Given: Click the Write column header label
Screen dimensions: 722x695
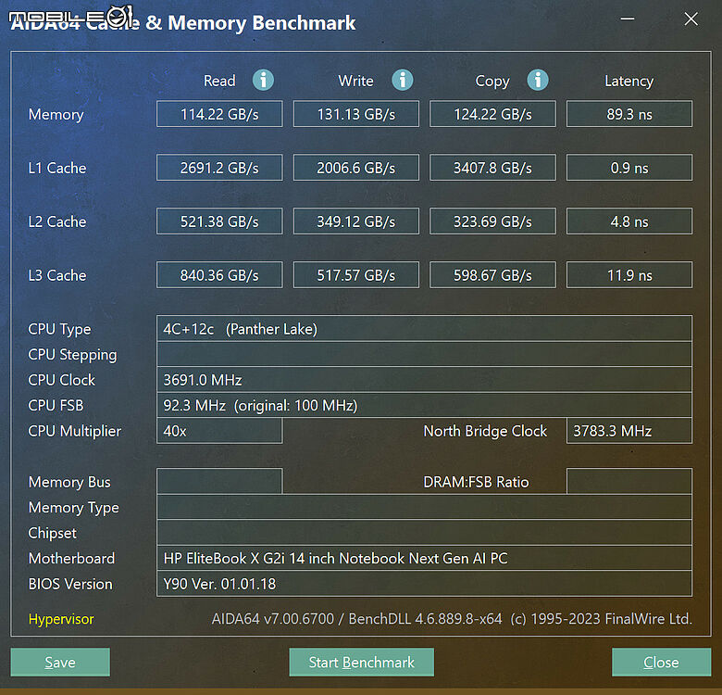Looking at the screenshot, I should 356,81.
